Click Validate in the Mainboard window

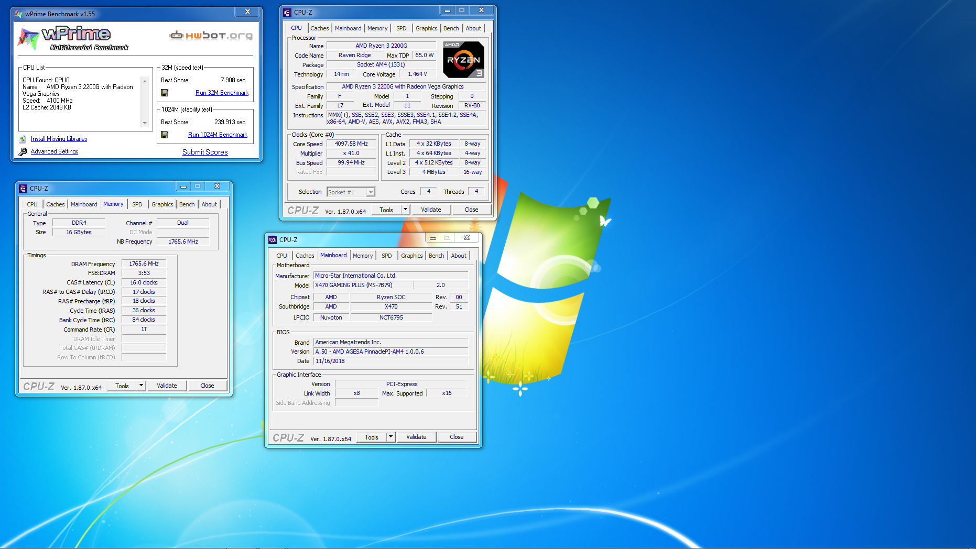tap(416, 437)
